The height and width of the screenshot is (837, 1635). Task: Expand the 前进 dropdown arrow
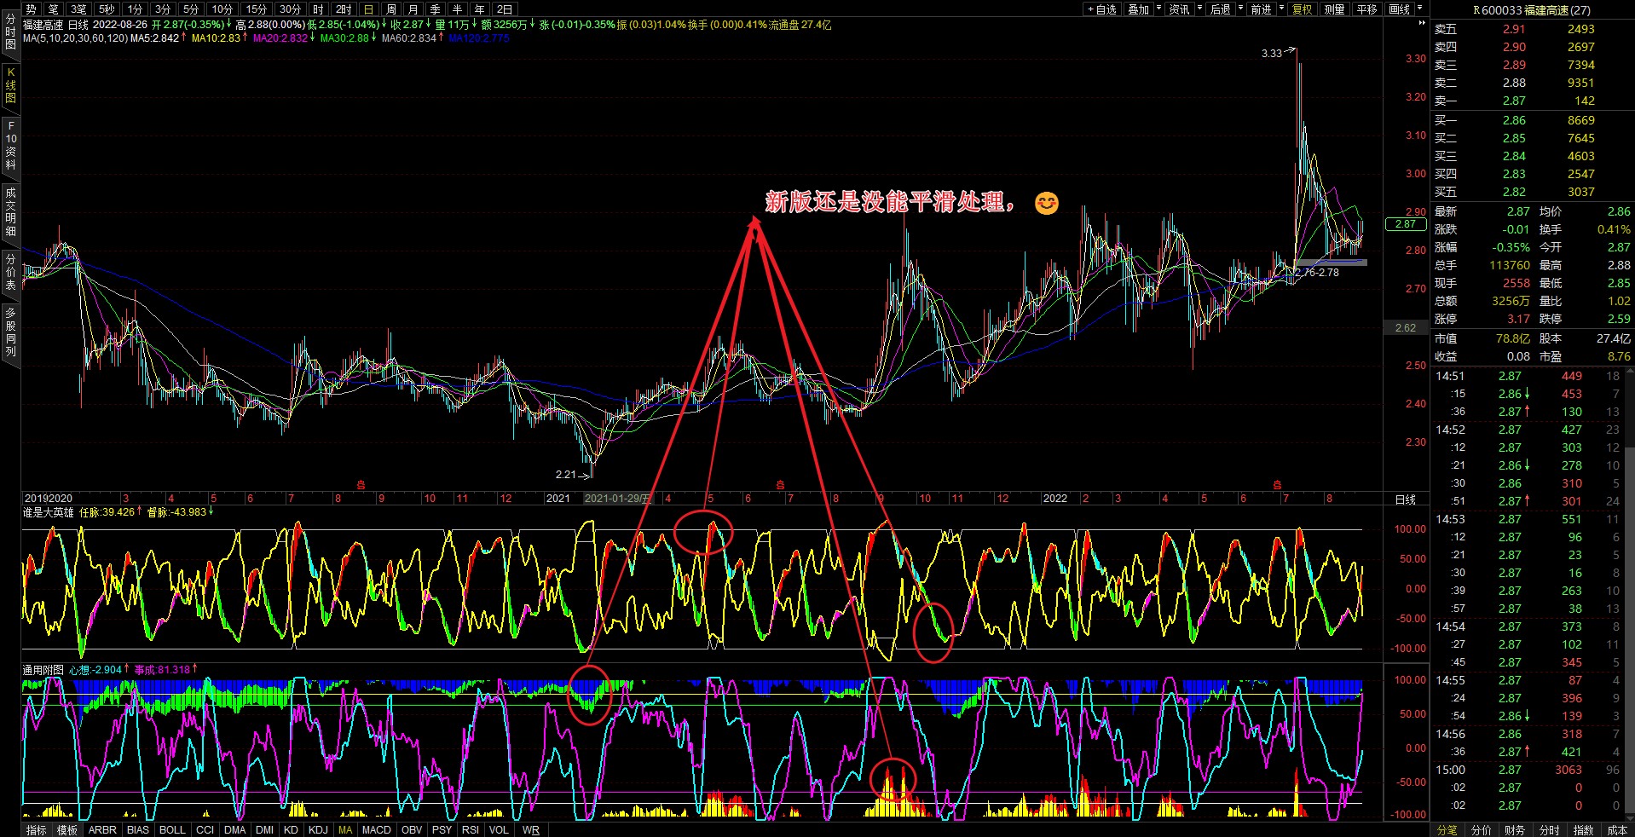[x=1281, y=9]
